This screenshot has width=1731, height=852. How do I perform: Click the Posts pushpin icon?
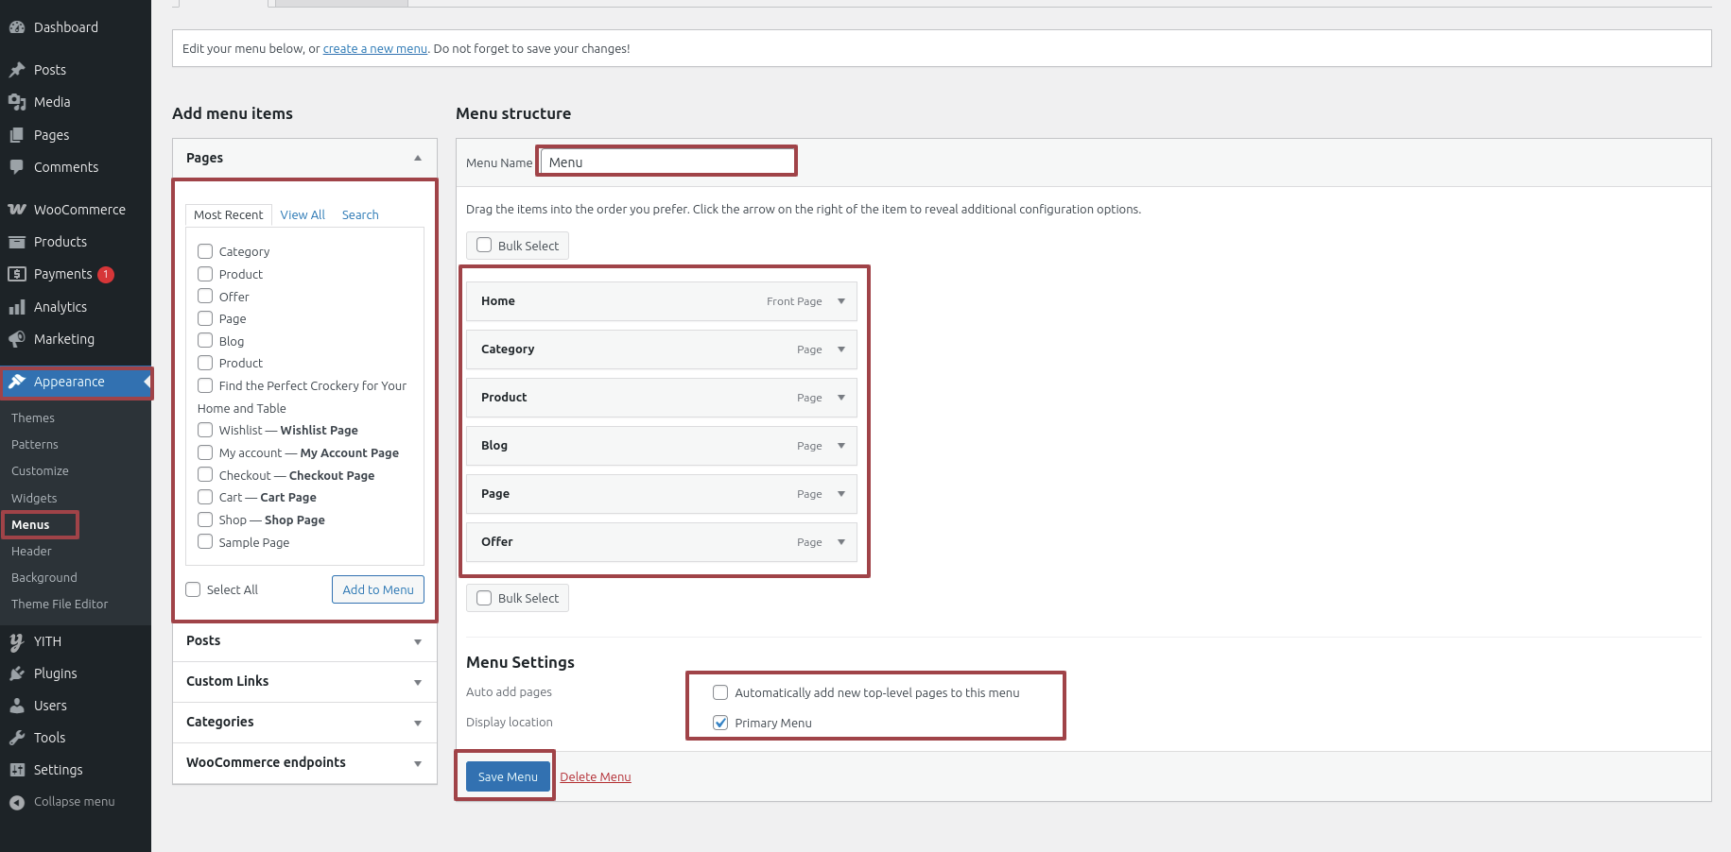(x=17, y=70)
